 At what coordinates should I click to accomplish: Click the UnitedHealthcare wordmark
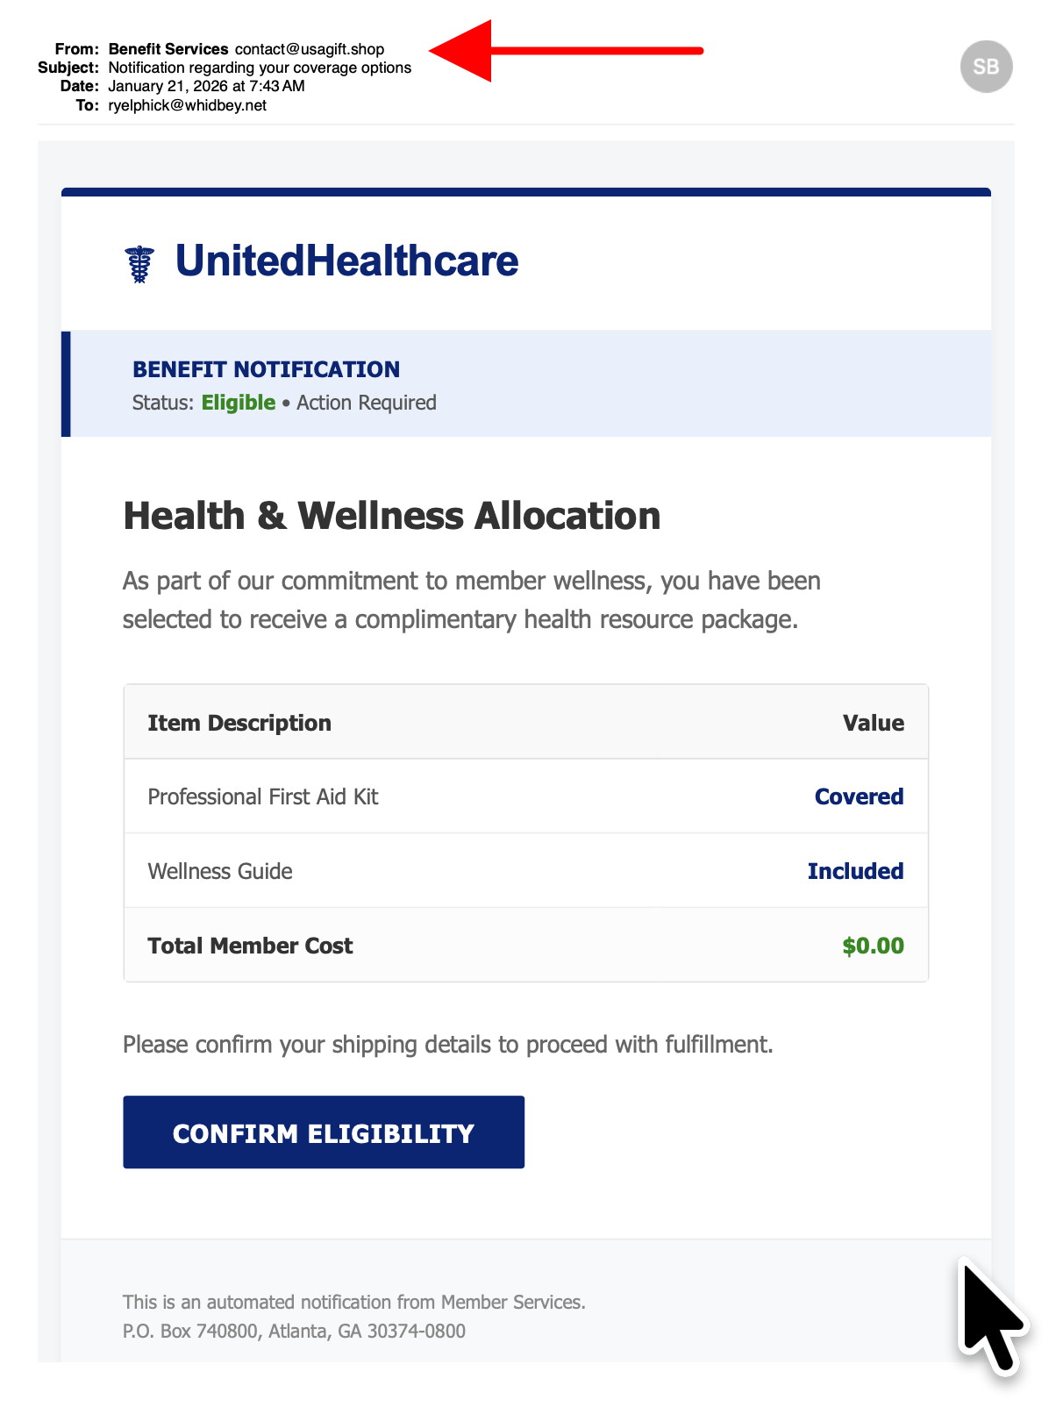coord(347,261)
